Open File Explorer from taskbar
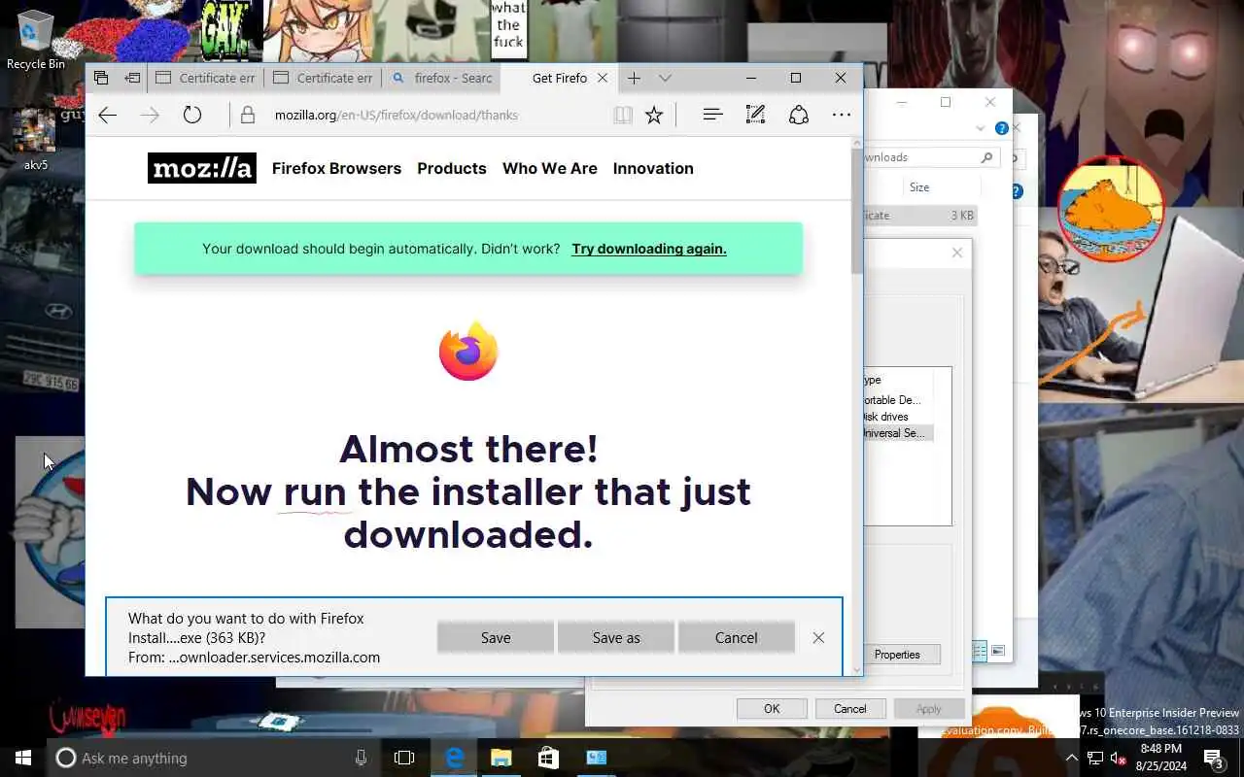 501,758
